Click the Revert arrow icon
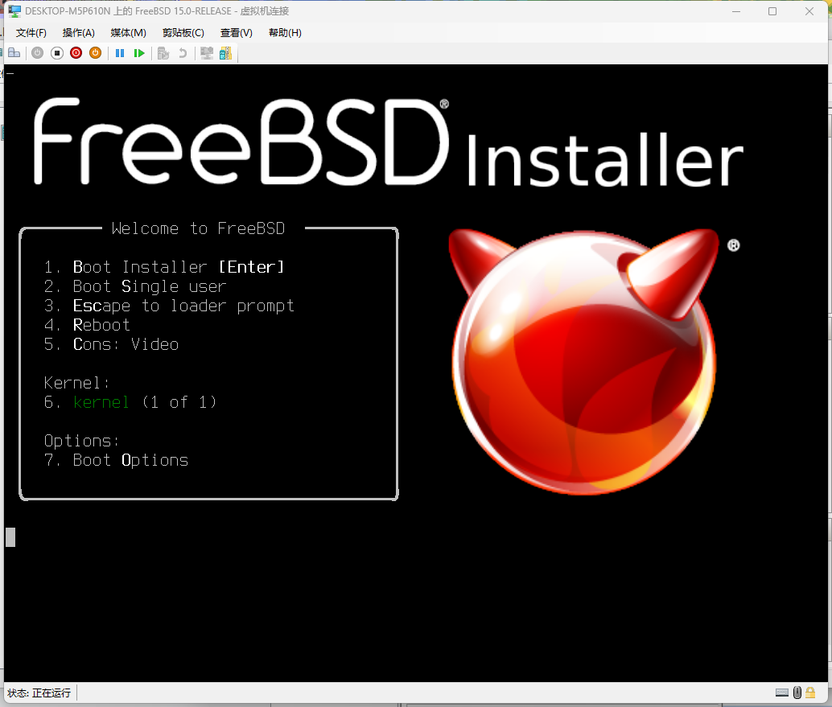Image resolution: width=832 pixels, height=707 pixels. 183,53
